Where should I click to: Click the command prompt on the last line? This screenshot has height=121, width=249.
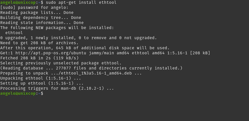coord(22,93)
